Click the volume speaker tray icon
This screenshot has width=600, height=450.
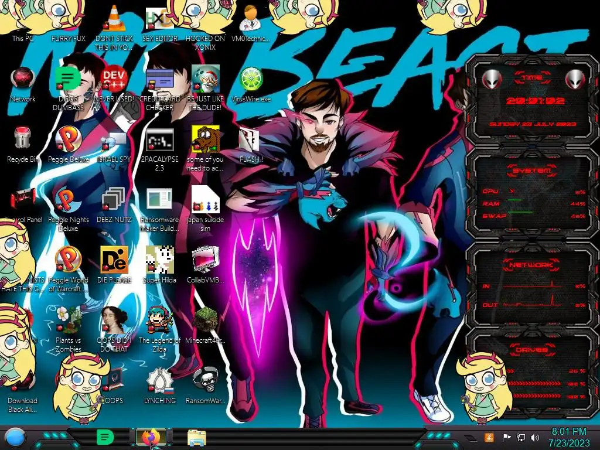pos(535,437)
